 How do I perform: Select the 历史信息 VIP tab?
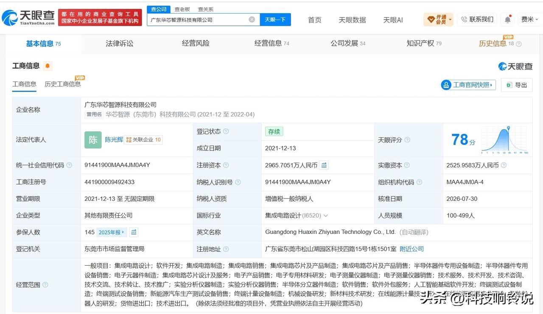[496, 43]
